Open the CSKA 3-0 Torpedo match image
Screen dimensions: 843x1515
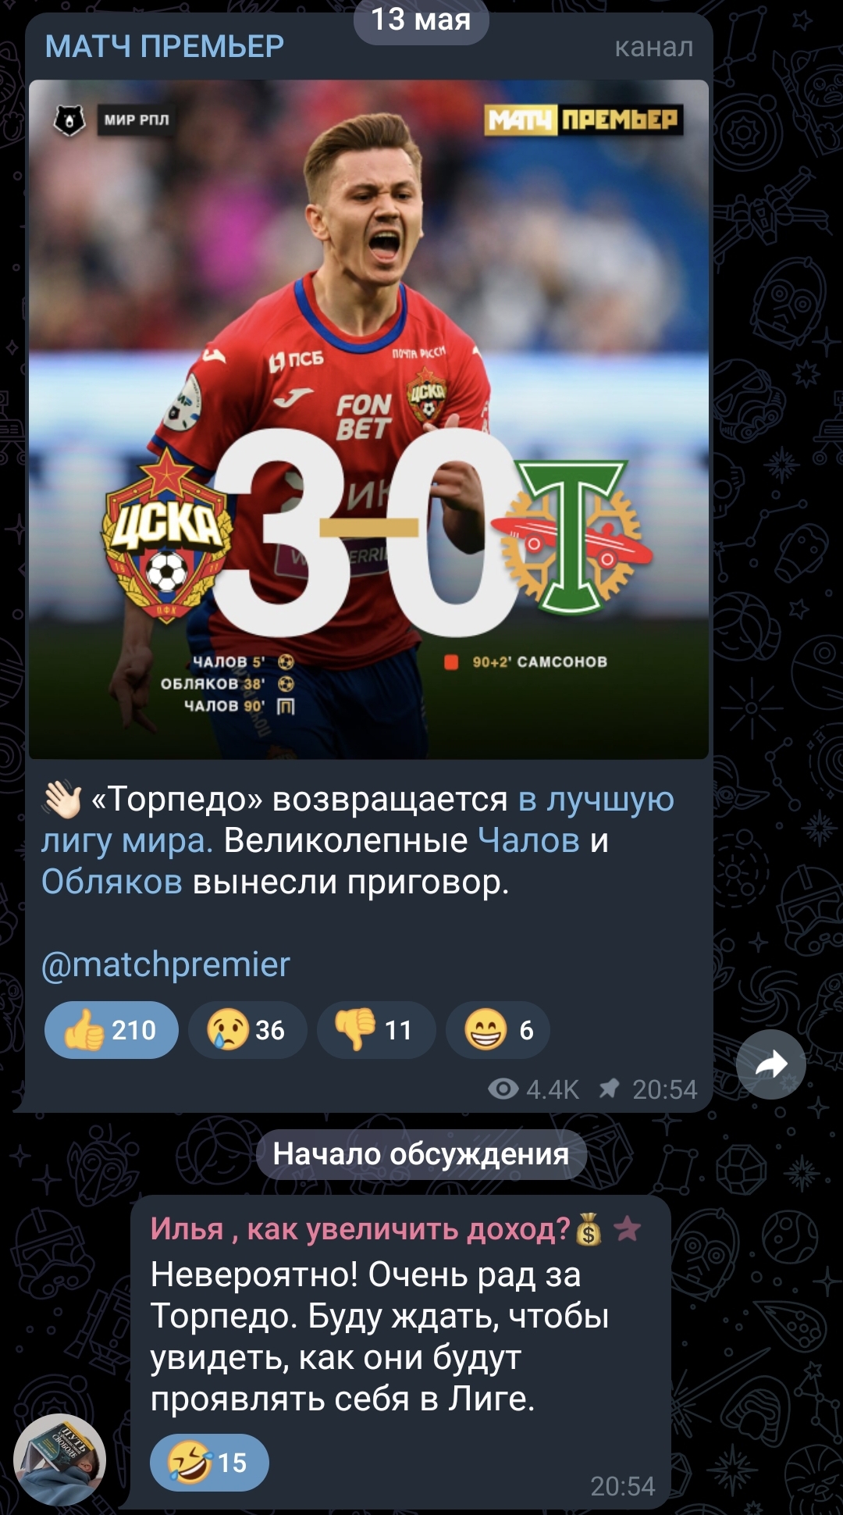[368, 419]
